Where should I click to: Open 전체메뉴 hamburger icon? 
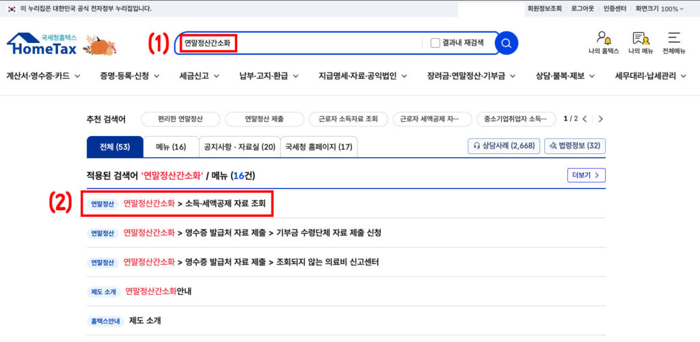tap(674, 42)
